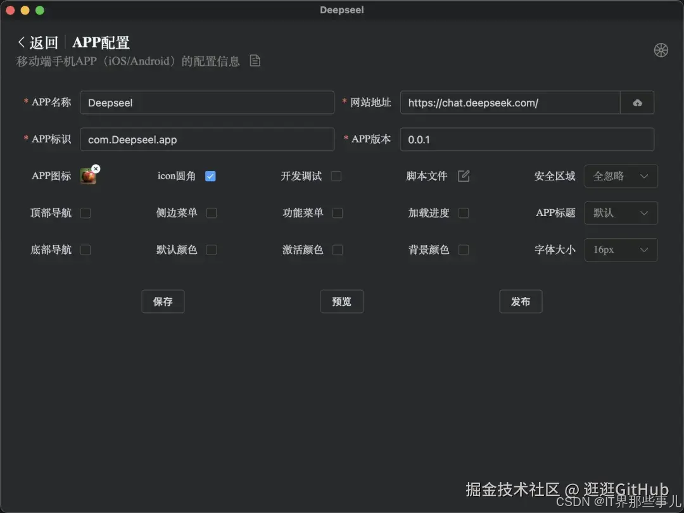
Task: Open the APP标题 dropdown showing 默认
Action: tap(621, 213)
